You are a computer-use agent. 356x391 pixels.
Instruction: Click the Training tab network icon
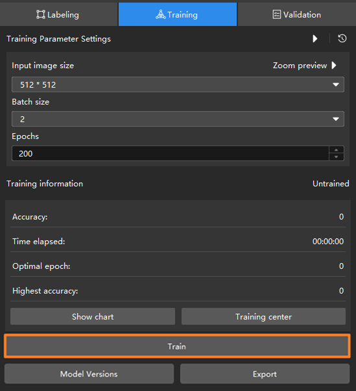pos(161,14)
